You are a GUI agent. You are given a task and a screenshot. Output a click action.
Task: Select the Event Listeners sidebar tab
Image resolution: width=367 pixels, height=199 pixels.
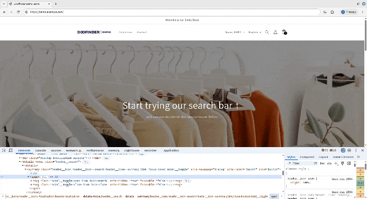click(343, 157)
